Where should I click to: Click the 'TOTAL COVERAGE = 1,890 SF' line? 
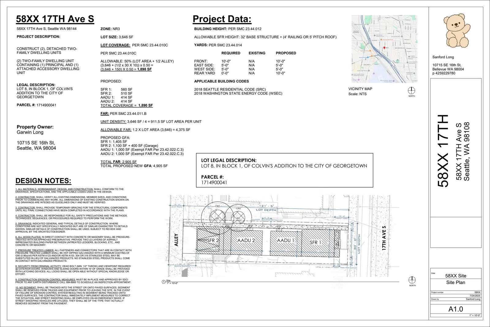pyautogui.click(x=126, y=105)
